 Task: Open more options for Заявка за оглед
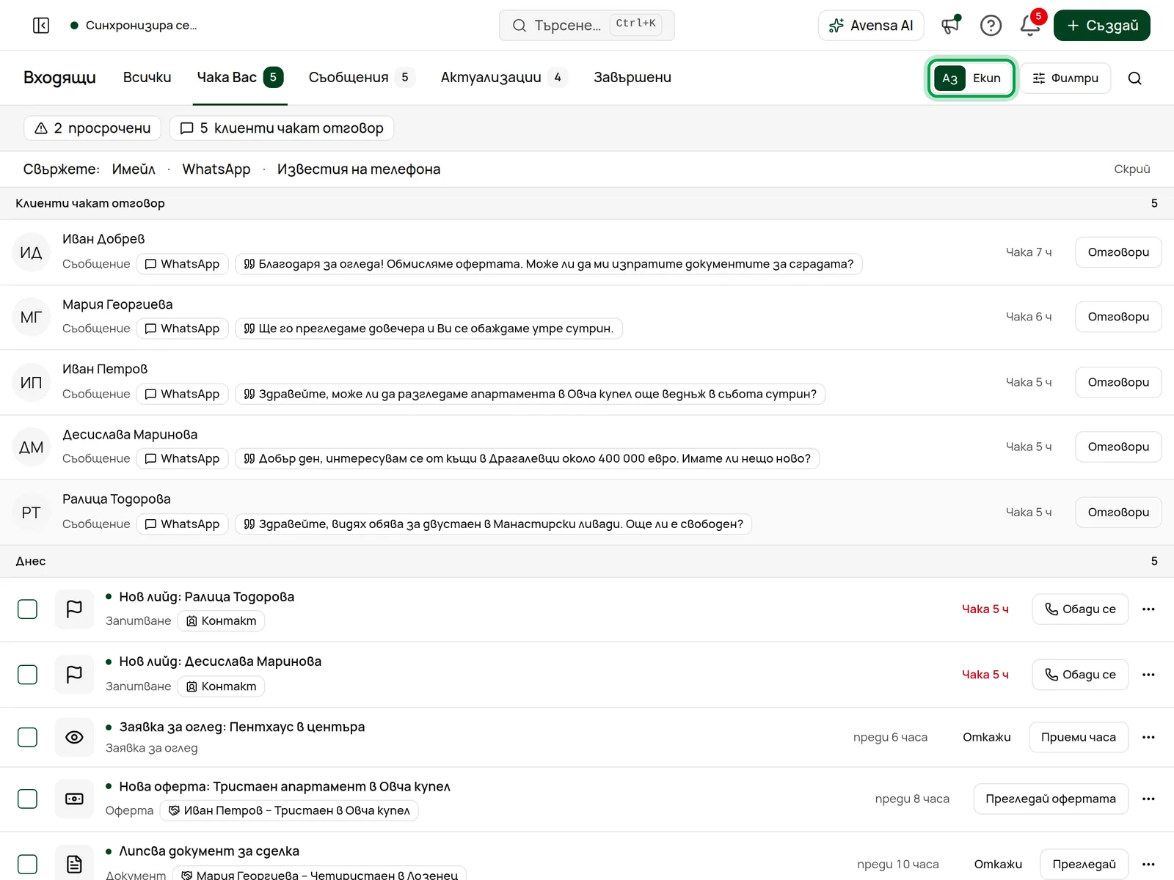pos(1148,738)
